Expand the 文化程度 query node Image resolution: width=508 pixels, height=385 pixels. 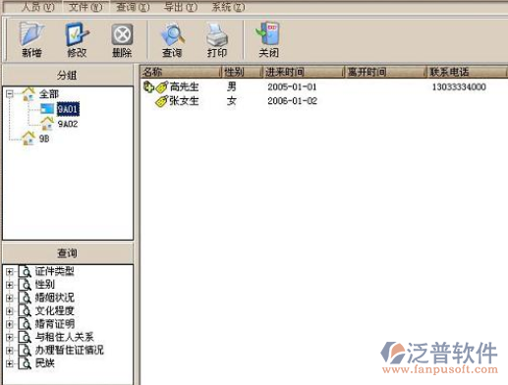point(10,311)
